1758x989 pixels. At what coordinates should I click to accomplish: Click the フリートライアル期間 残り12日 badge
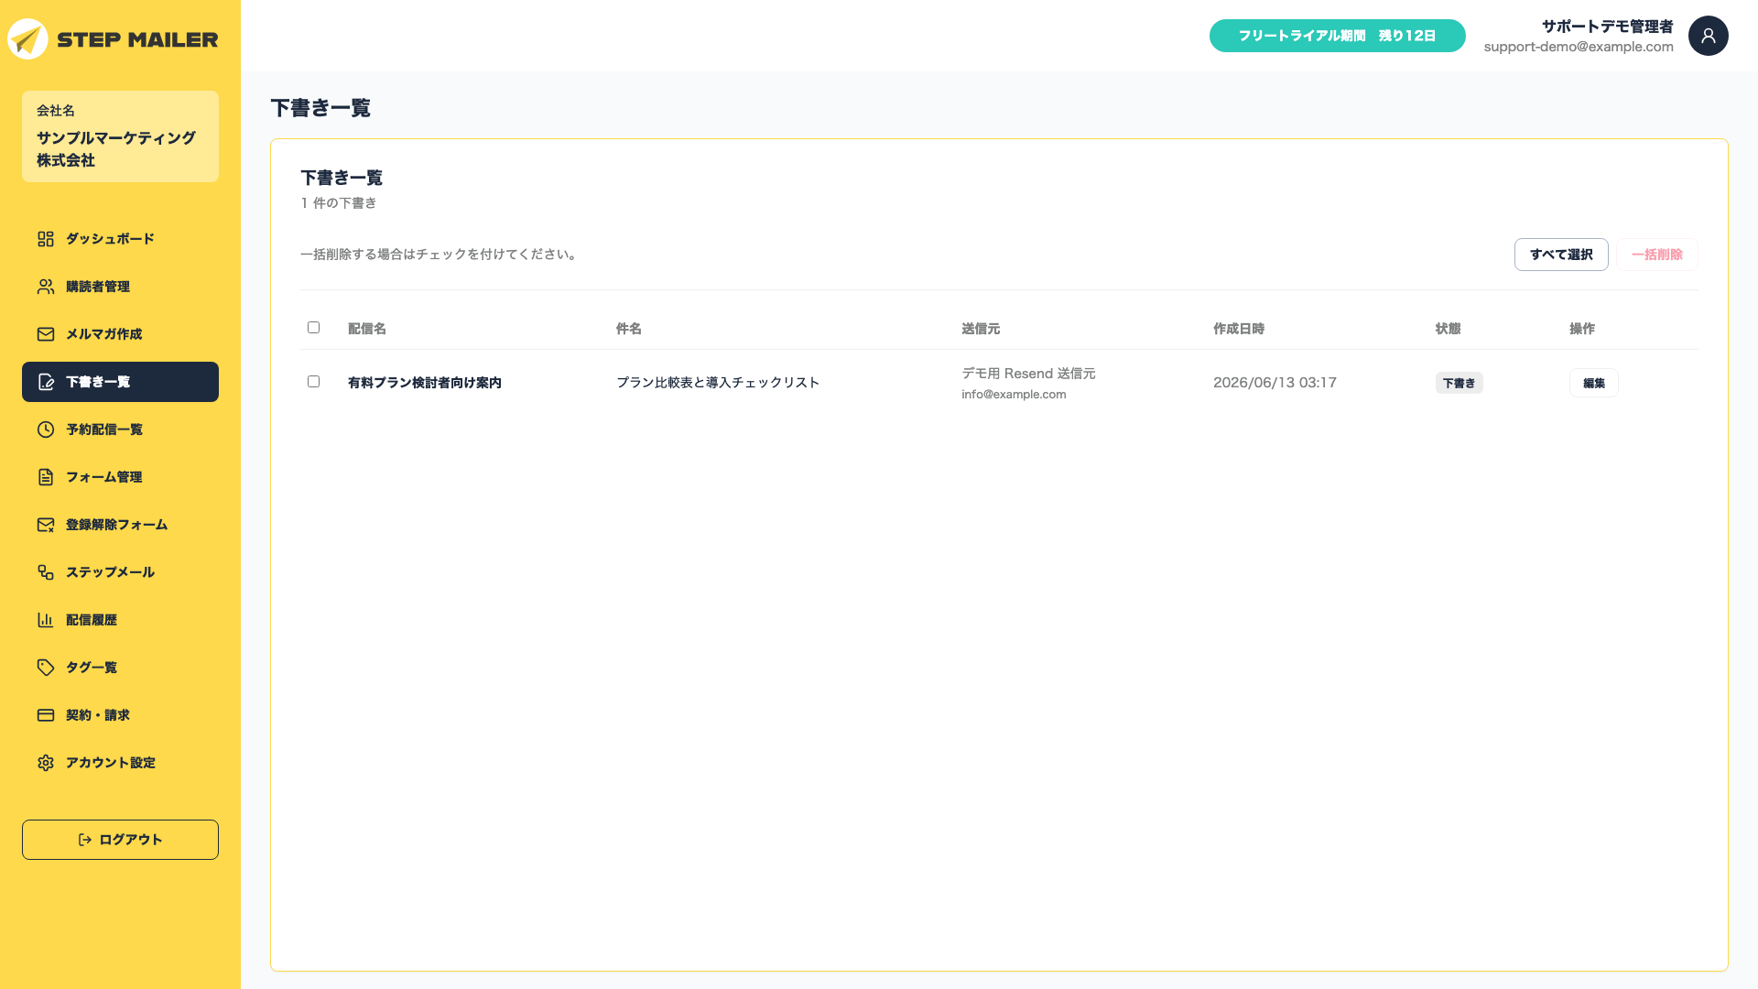tap(1337, 36)
